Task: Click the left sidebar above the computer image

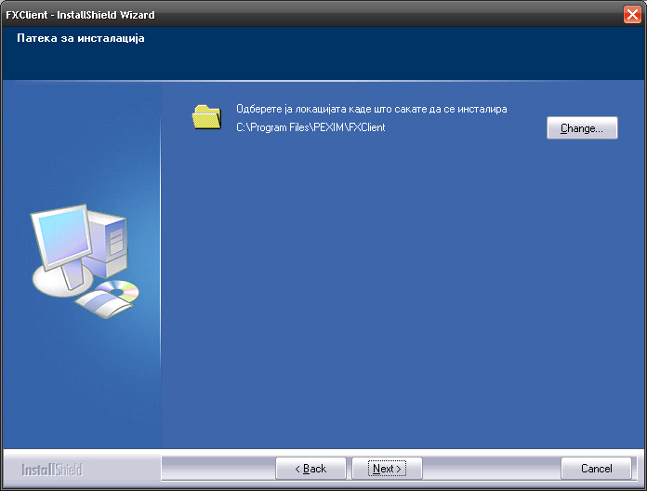Action: click(79, 139)
